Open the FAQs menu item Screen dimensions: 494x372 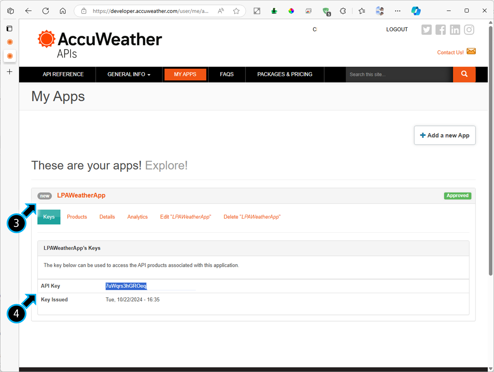tap(227, 74)
